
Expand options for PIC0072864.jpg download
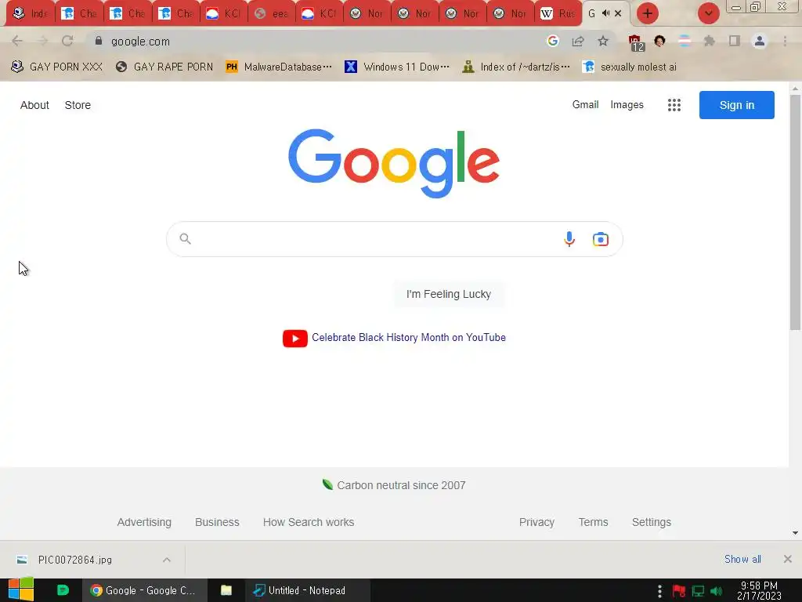pyautogui.click(x=167, y=560)
